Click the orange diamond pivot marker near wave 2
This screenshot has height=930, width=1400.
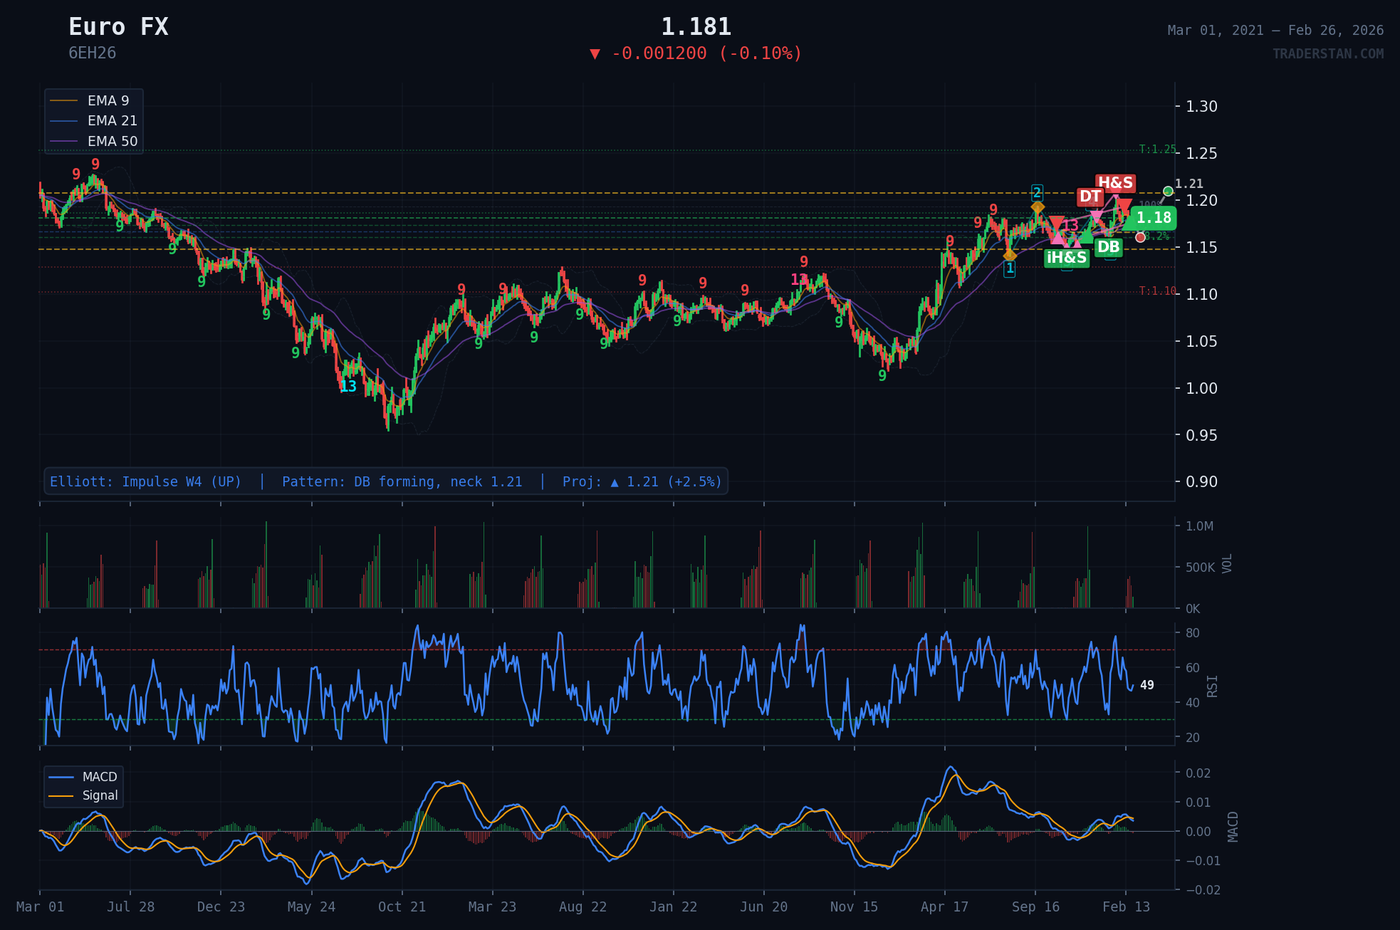tap(1038, 208)
